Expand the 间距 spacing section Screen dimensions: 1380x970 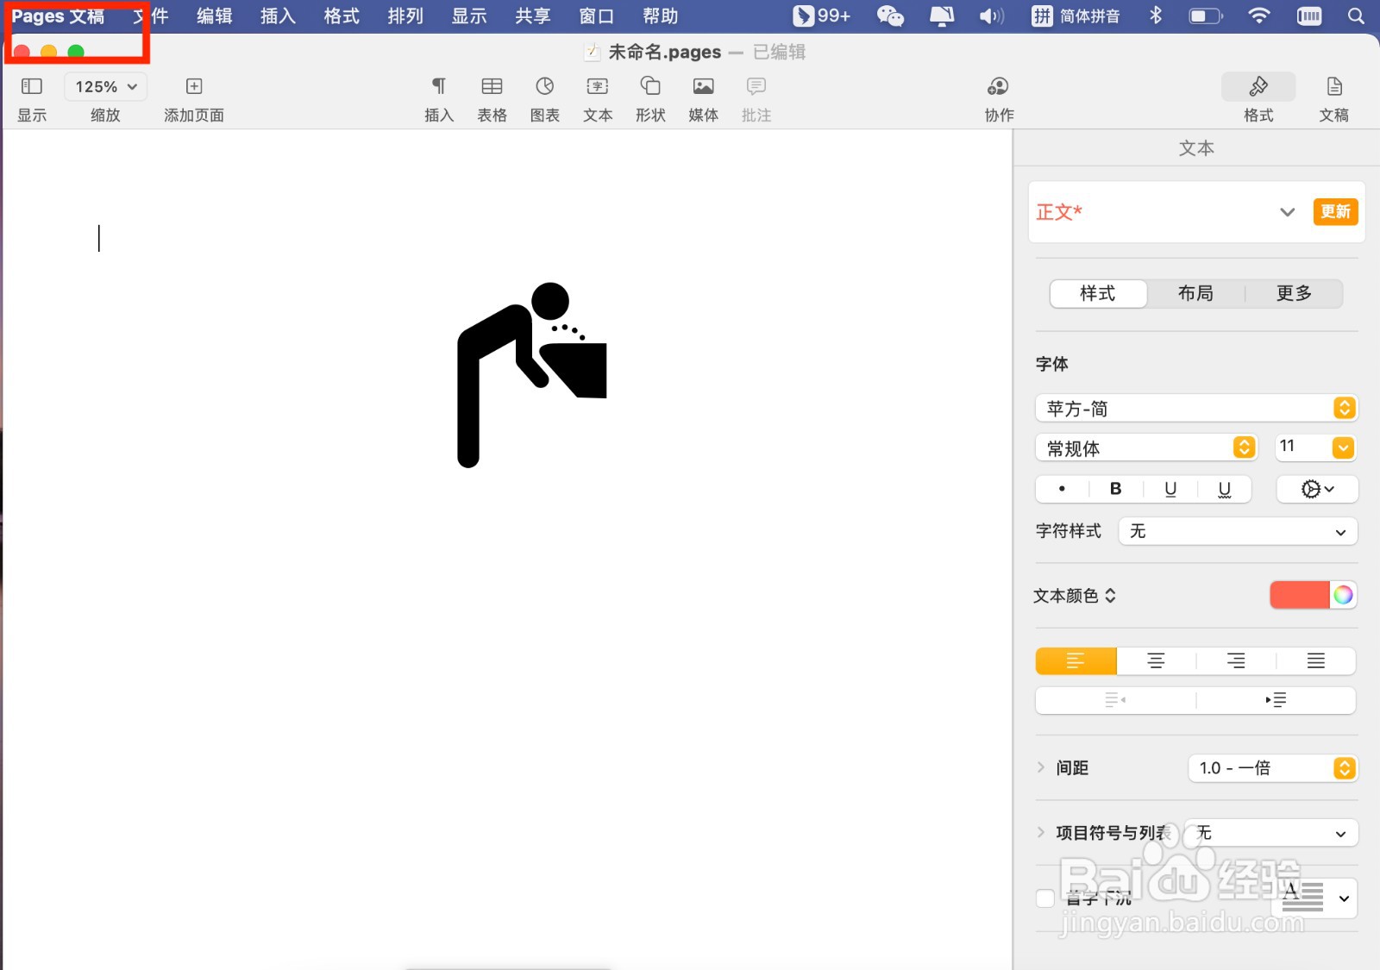point(1041,767)
